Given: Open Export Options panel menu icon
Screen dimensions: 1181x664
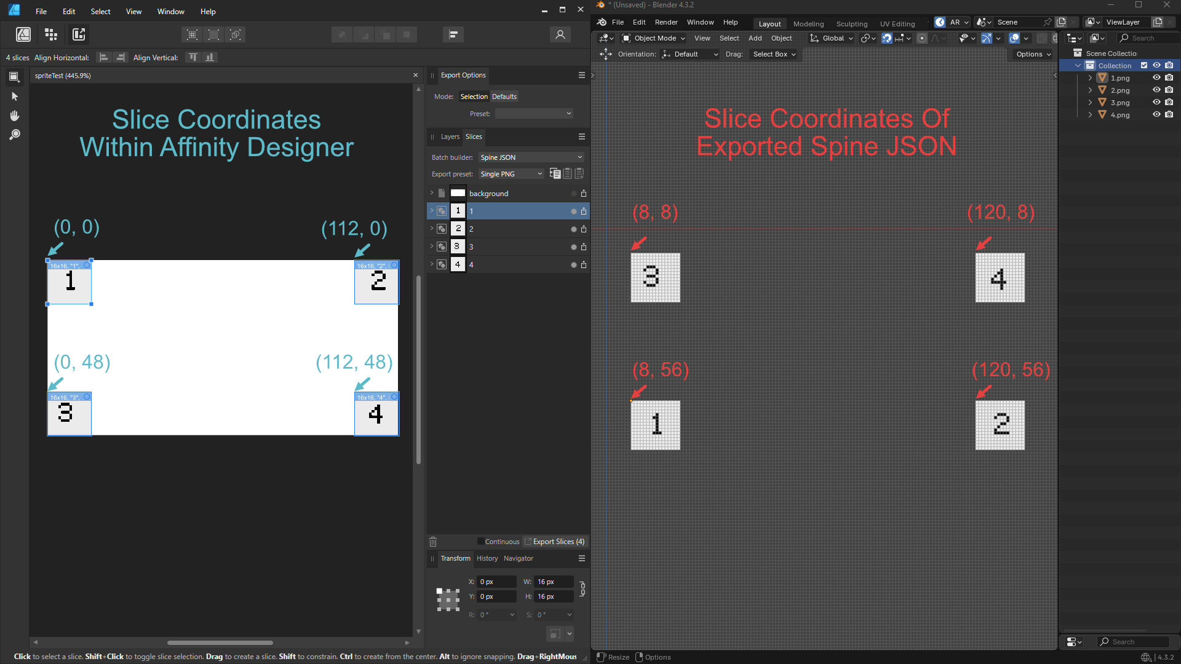Looking at the screenshot, I should pos(582,75).
